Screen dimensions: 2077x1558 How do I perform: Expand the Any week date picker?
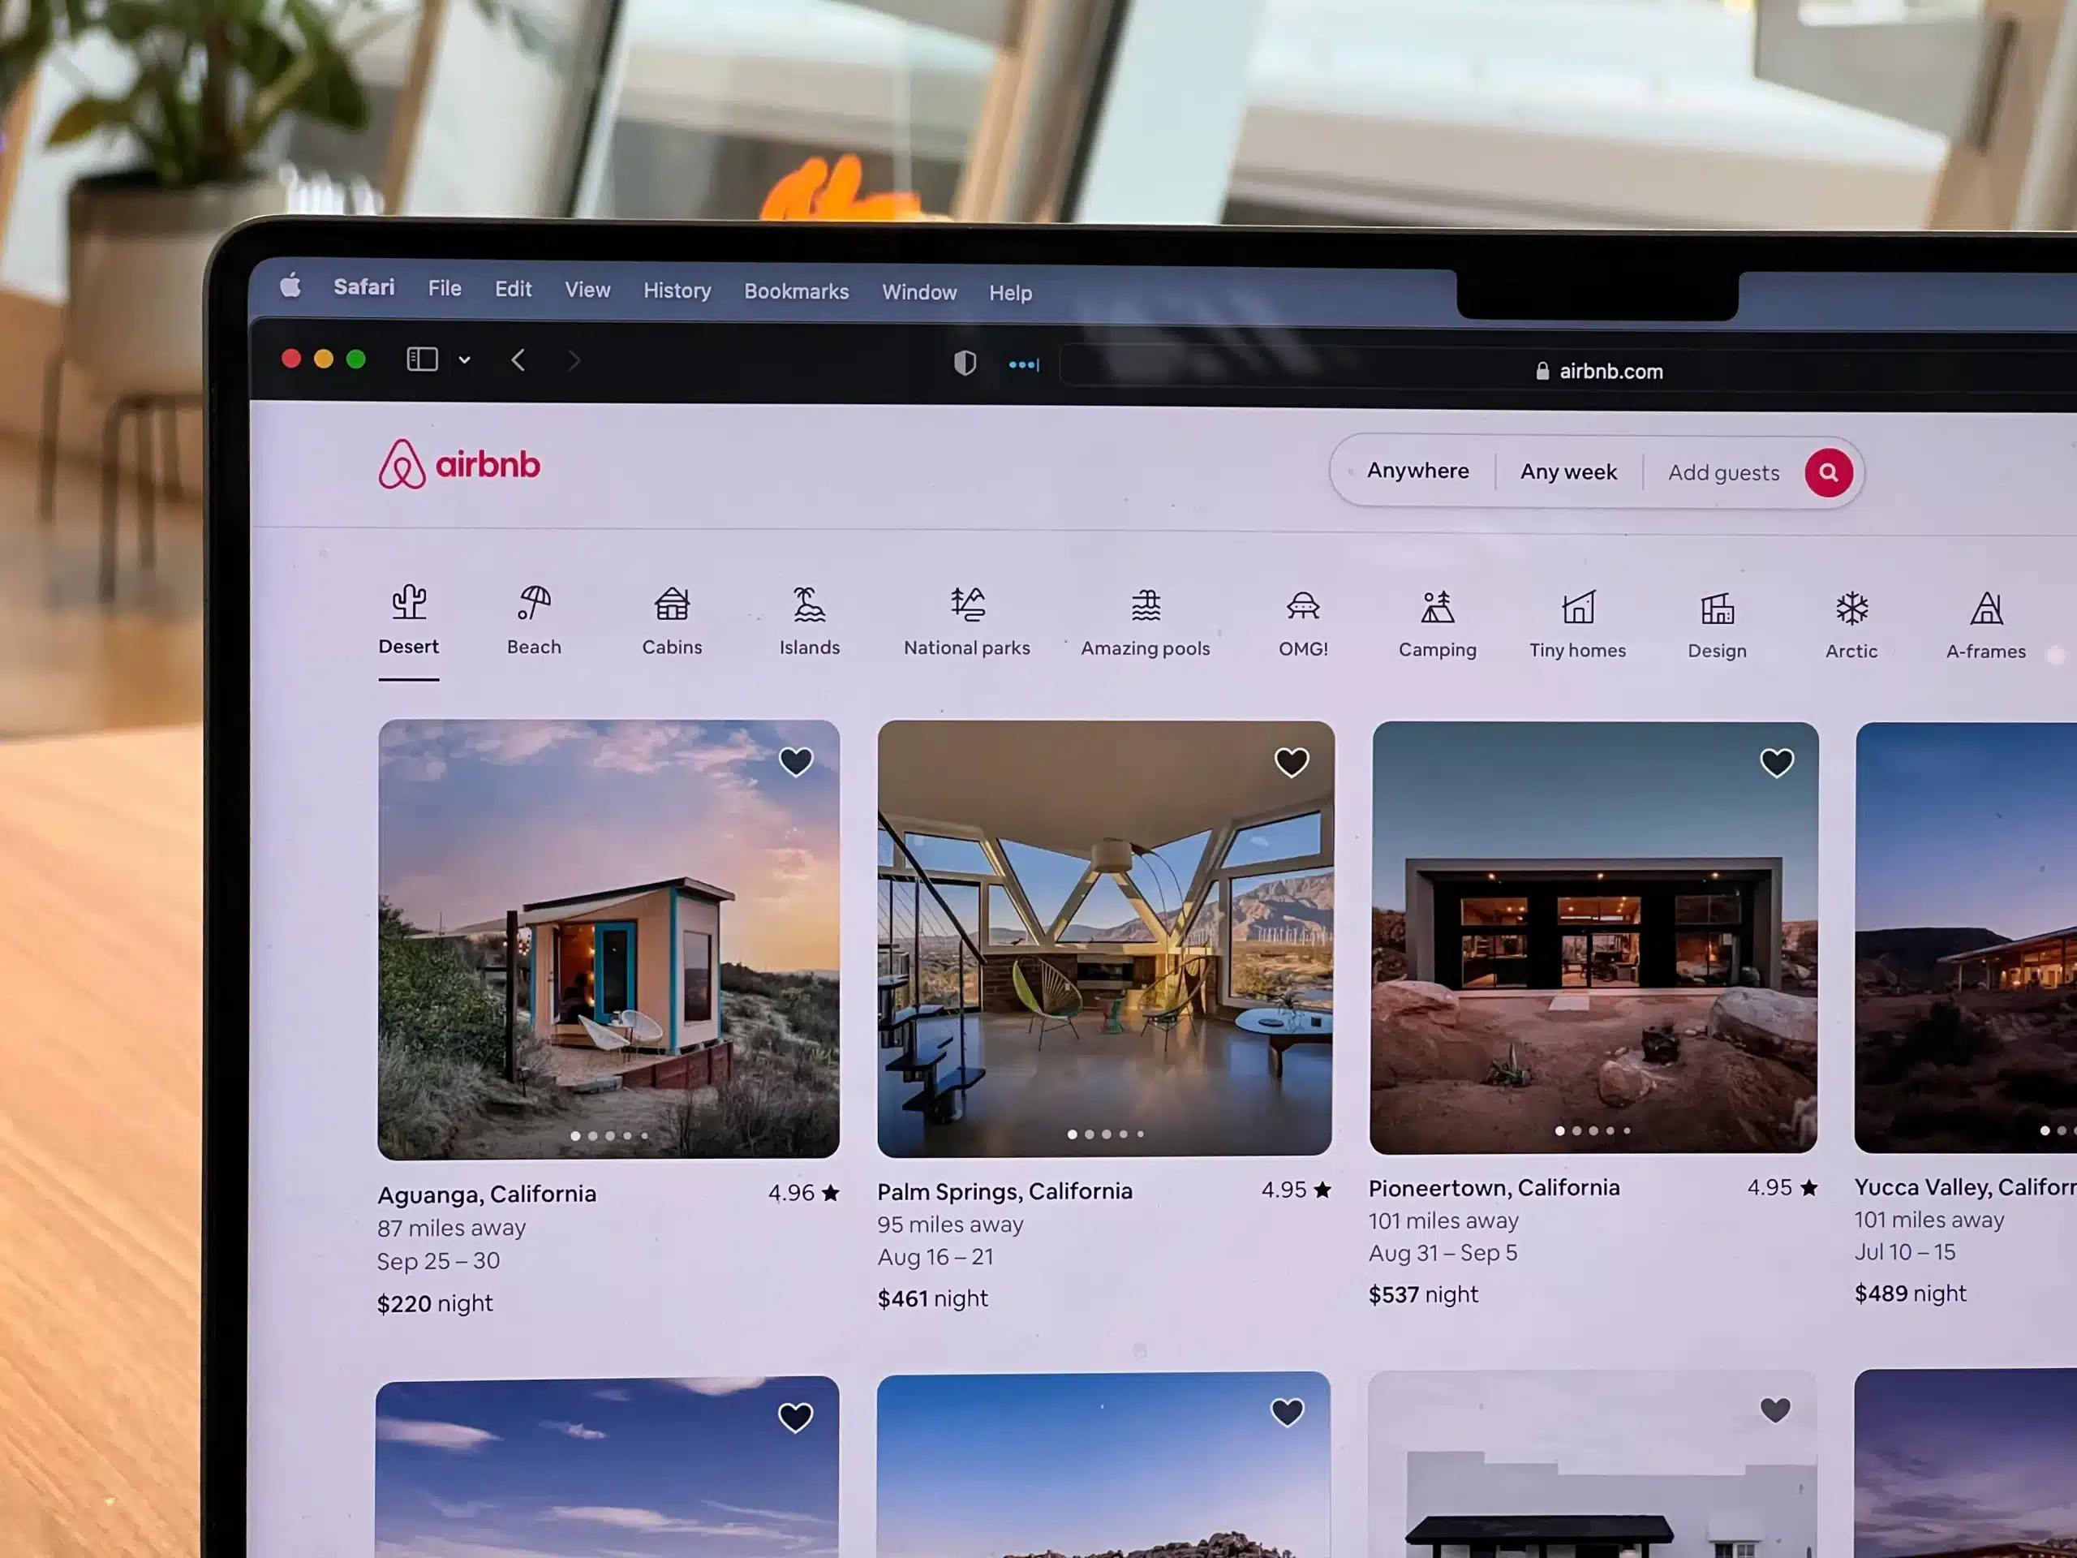(x=1567, y=471)
